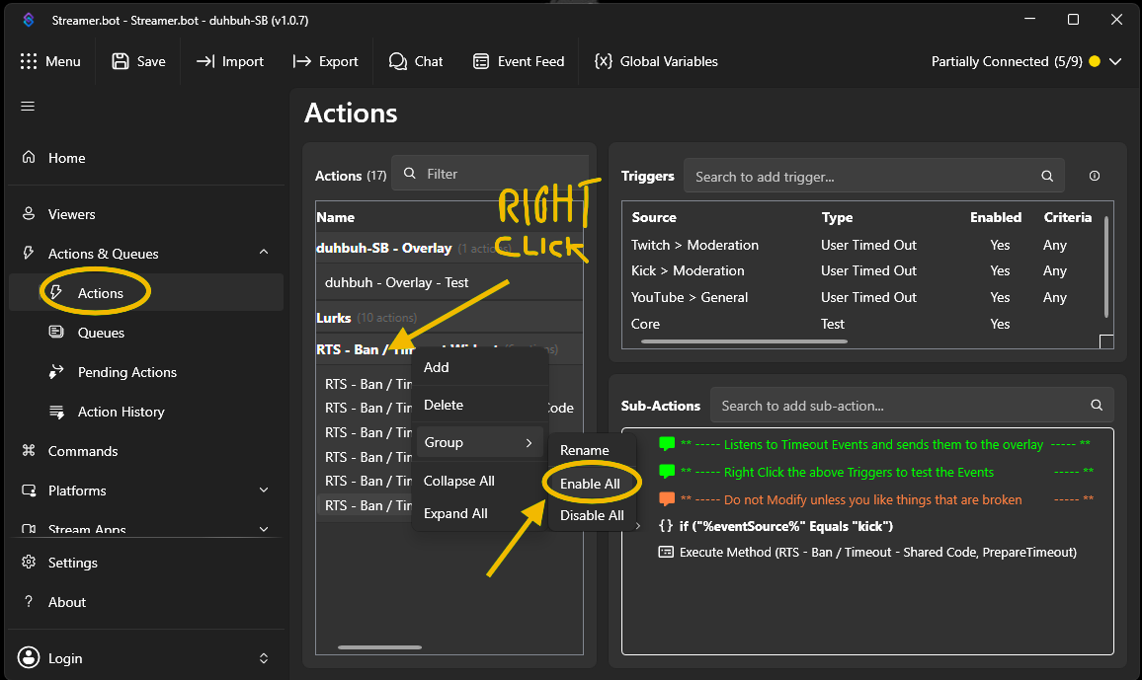1142x680 pixels.
Task: Click the Login user avatar icon
Action: tap(29, 657)
